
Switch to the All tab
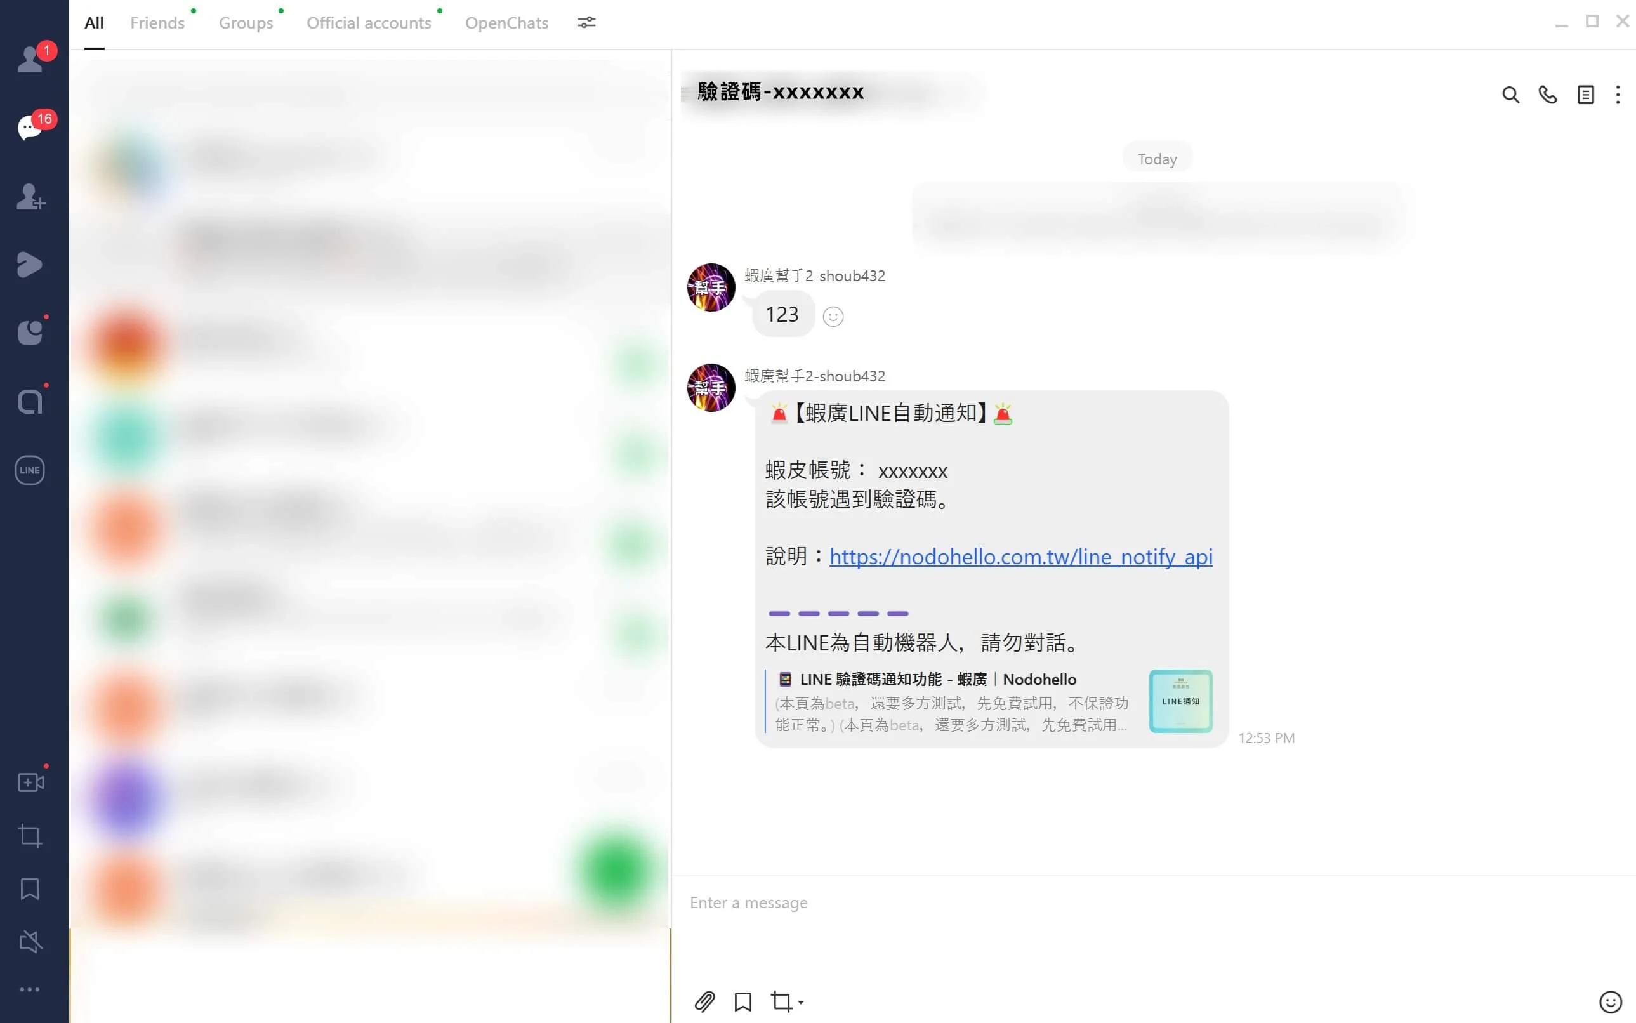coord(94,23)
